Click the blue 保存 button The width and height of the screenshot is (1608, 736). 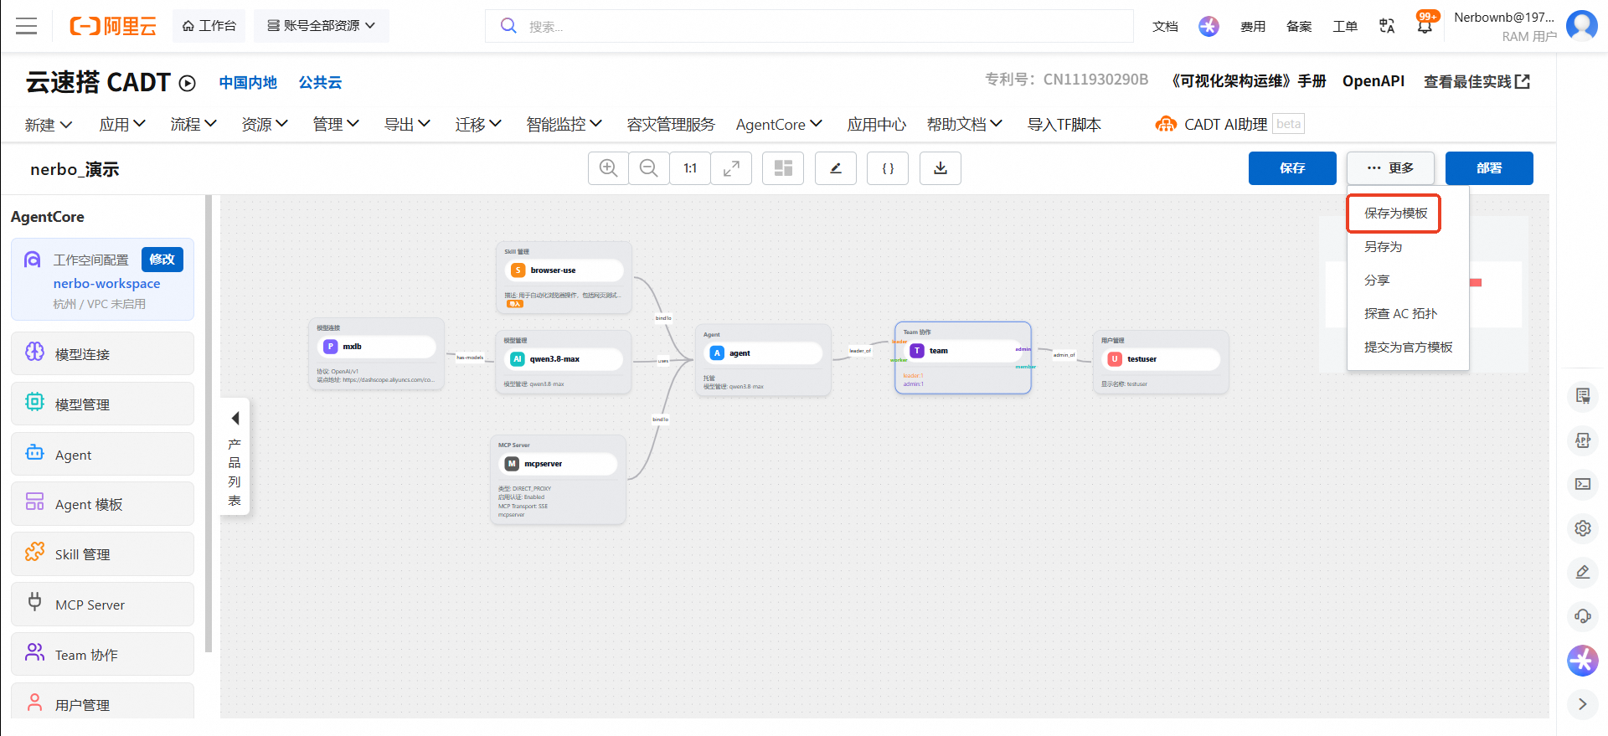pos(1292,168)
